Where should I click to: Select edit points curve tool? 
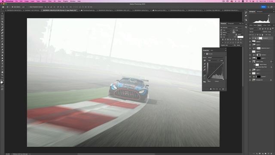point(205,73)
